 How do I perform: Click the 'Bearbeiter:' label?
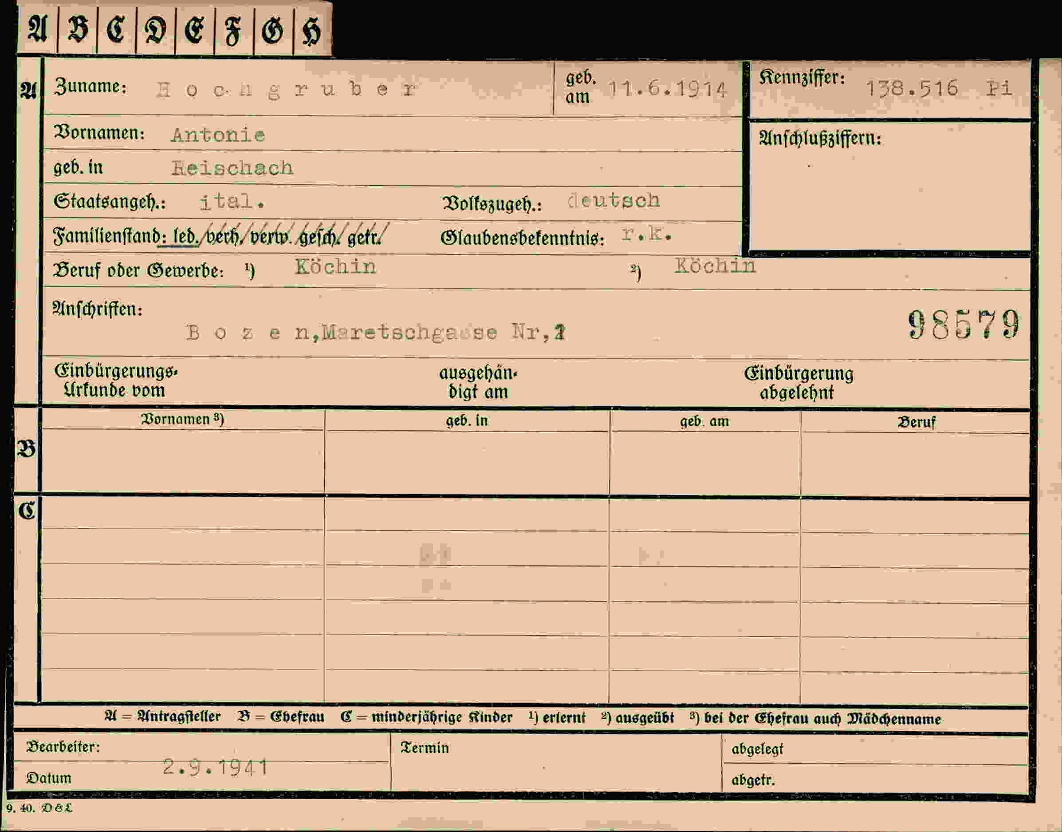point(63,747)
